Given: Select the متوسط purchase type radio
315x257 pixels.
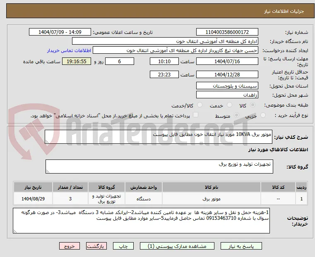Looking at the screenshot, I should pos(237,115).
